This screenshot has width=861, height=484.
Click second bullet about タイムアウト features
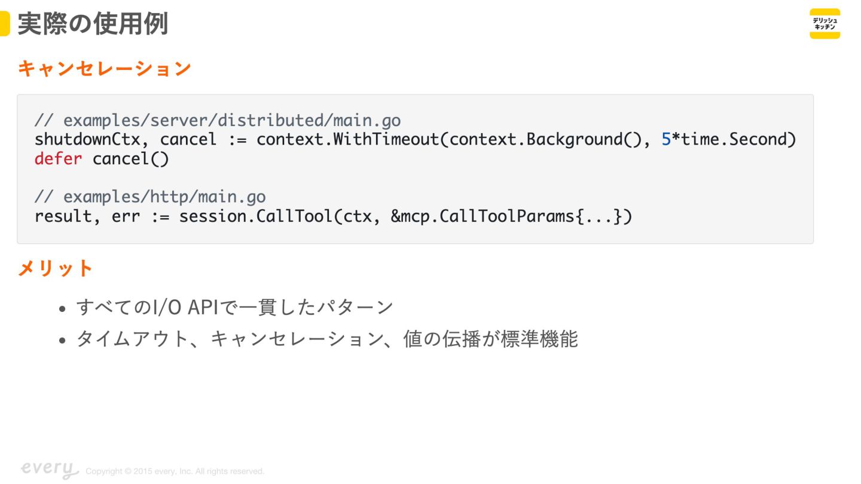[326, 339]
